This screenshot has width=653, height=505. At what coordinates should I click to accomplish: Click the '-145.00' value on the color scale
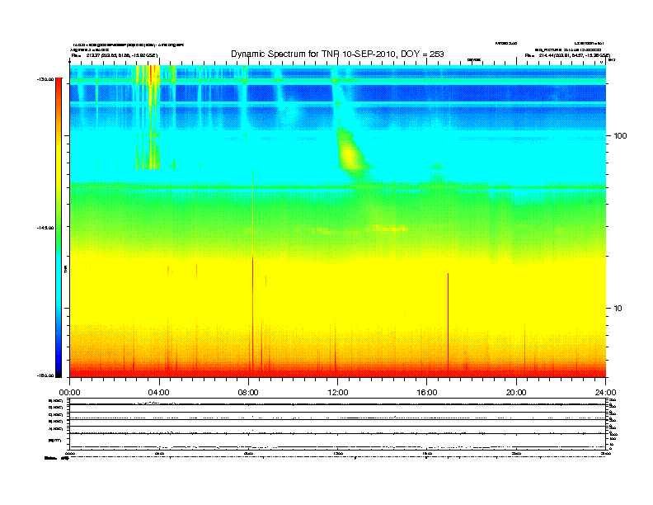click(45, 228)
